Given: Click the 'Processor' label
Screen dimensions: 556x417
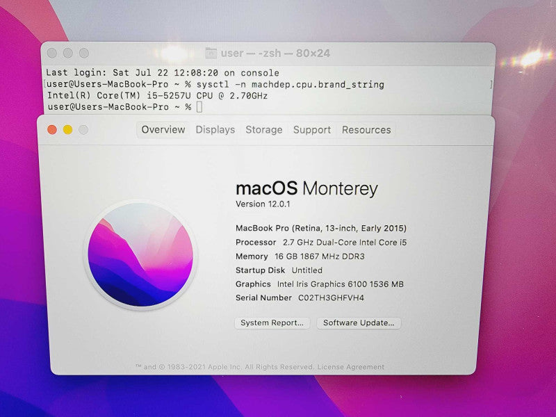Looking at the screenshot, I should [256, 243].
